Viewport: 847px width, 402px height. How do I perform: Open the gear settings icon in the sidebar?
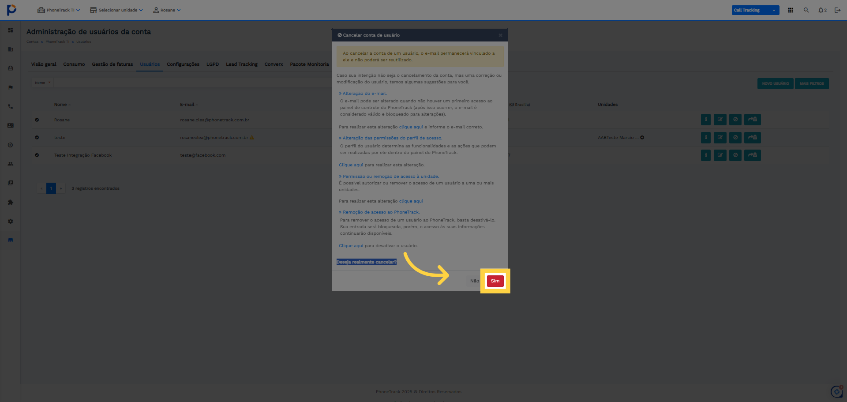pyautogui.click(x=11, y=221)
